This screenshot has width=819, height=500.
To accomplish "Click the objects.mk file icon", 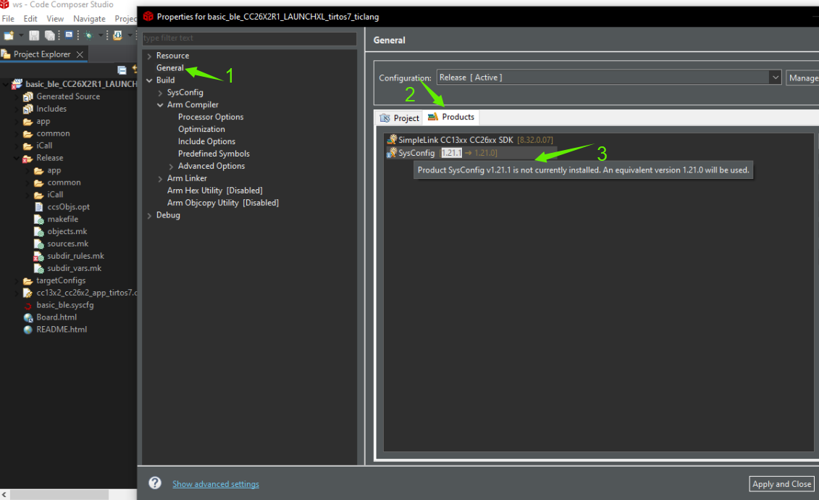I will tap(38, 231).
